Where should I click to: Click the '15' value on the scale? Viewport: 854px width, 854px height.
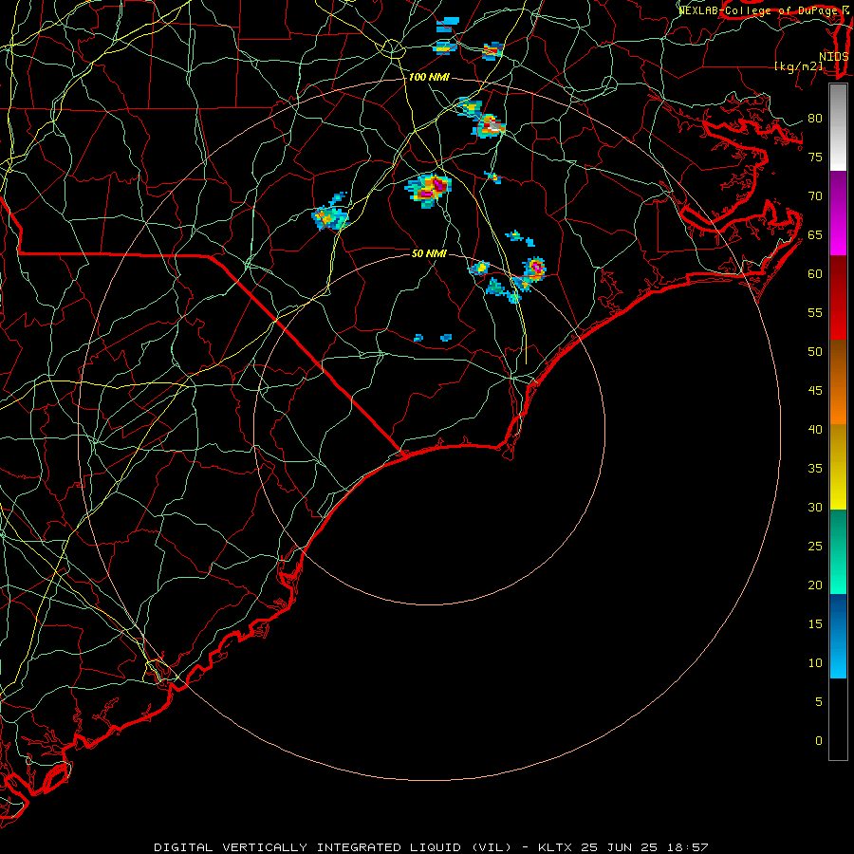(x=815, y=623)
